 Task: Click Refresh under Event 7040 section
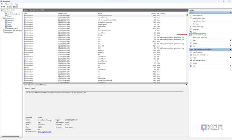[x=195, y=63]
